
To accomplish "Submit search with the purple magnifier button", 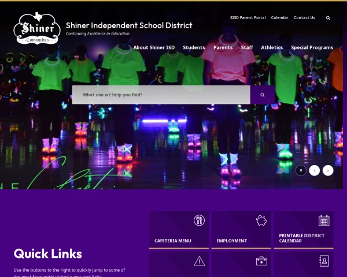I will pyautogui.click(x=263, y=95).
